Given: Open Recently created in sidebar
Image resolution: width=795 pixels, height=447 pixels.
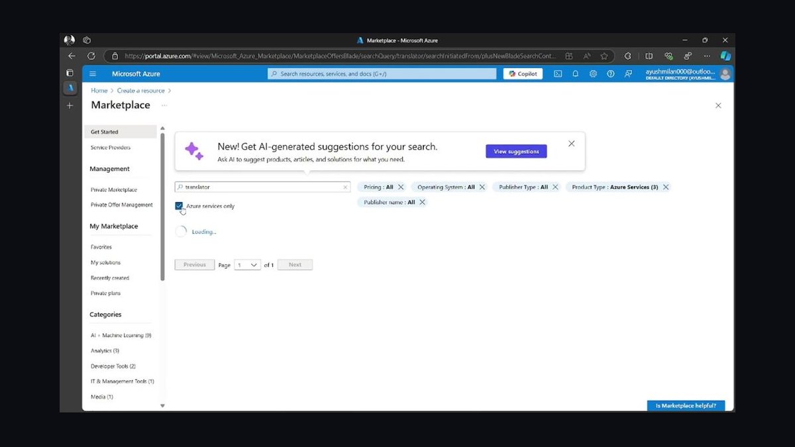Looking at the screenshot, I should coord(110,278).
